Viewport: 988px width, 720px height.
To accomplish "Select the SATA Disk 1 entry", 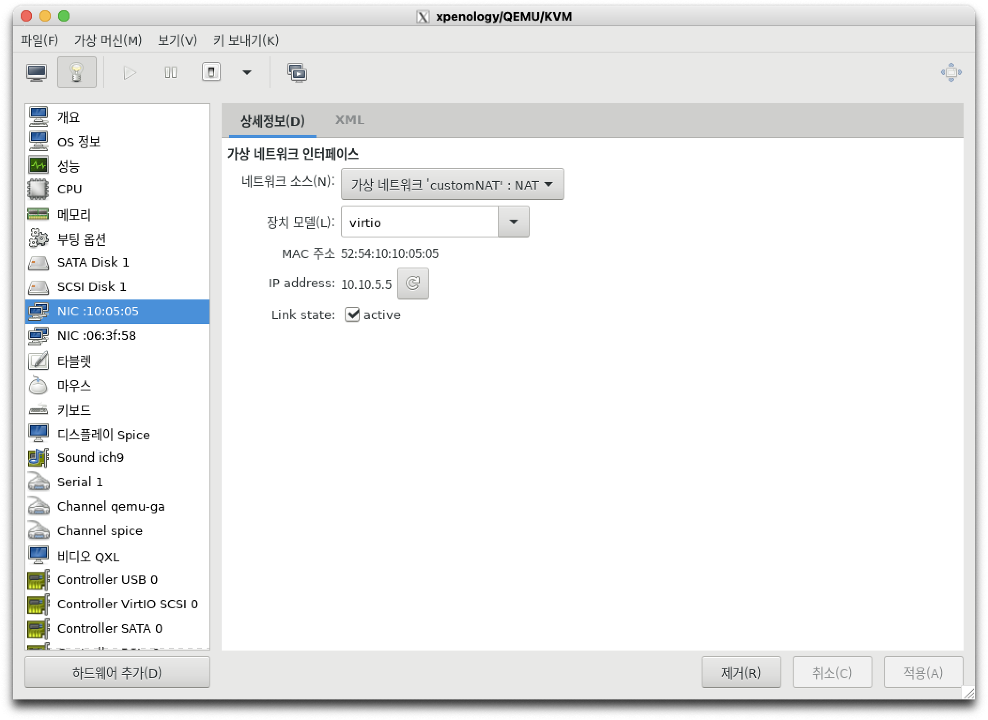I will [93, 262].
